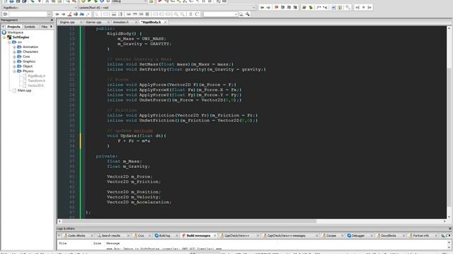
Task: Select RigidBody.h in project tree
Action: pos(36,76)
